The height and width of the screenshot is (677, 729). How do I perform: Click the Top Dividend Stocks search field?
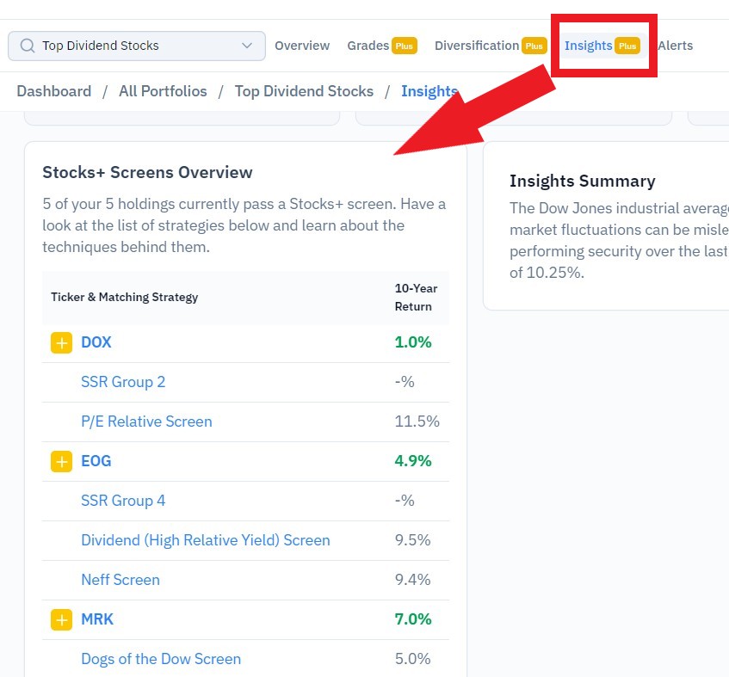coord(137,46)
